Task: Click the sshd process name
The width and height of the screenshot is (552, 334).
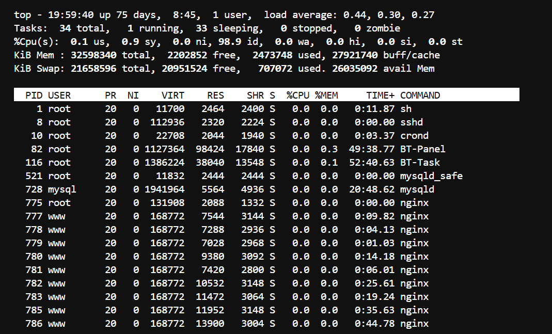Action: click(412, 122)
